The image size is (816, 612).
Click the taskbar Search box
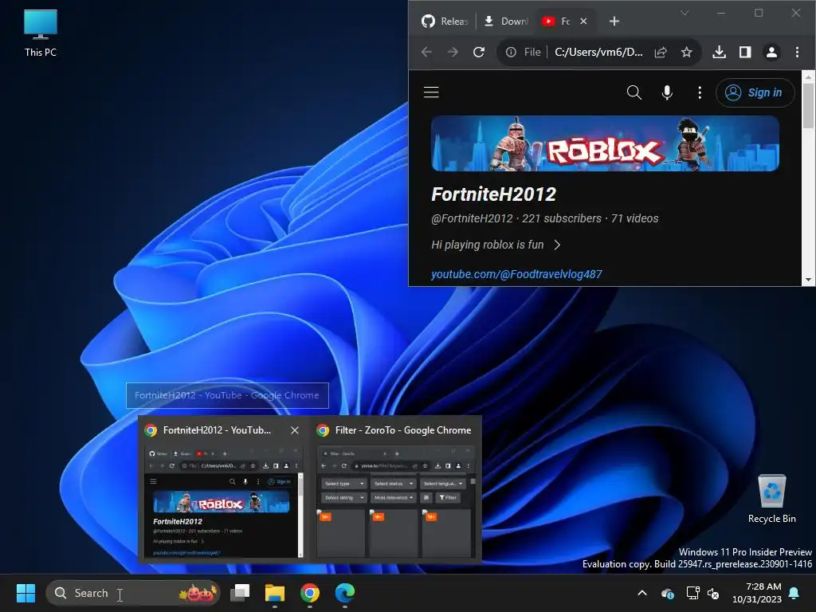pyautogui.click(x=133, y=593)
